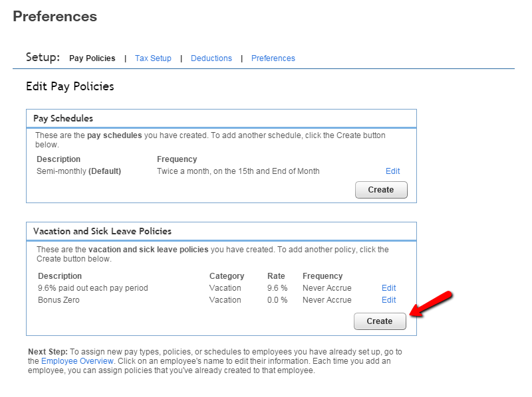Screen dimensions: 532x397
Task: Click the Edit Pay Policies heading
Action: [70, 86]
